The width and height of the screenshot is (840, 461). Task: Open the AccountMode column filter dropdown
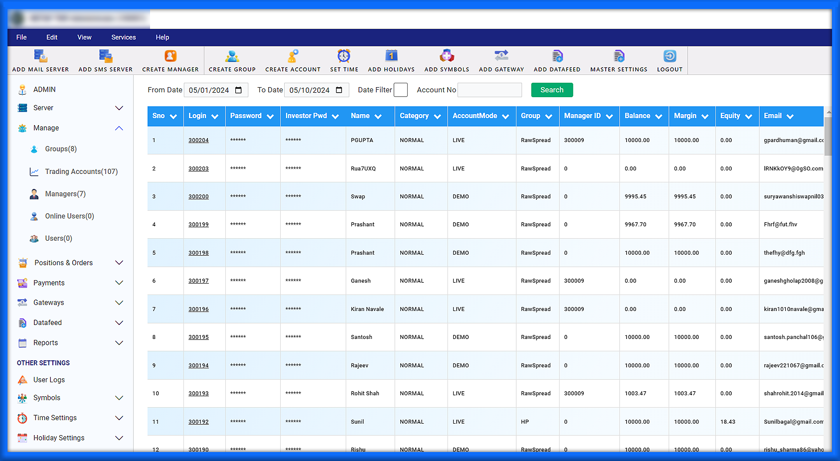coord(505,117)
